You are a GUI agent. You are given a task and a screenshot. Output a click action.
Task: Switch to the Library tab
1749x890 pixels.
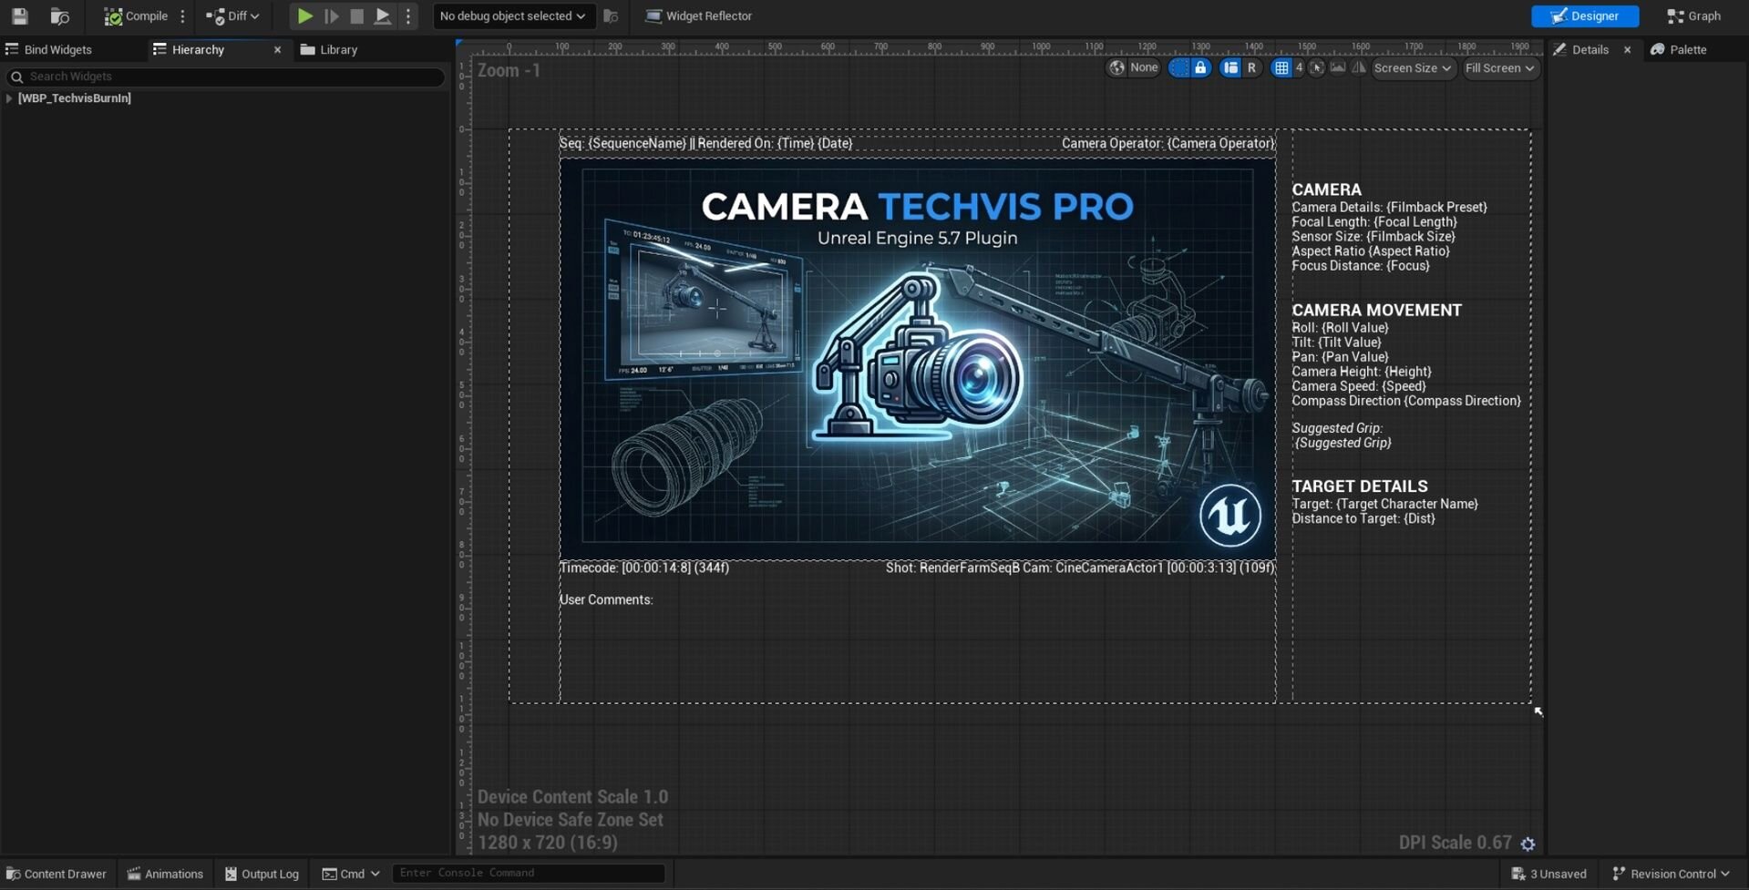(329, 50)
